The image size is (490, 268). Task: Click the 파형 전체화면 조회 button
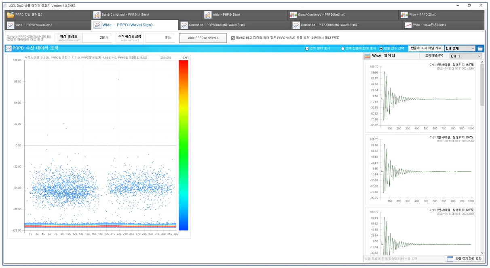tap(464, 259)
